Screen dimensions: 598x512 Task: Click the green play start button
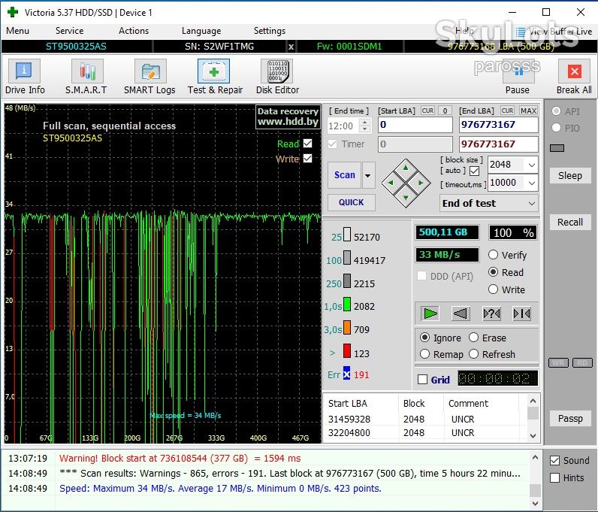[x=430, y=314]
